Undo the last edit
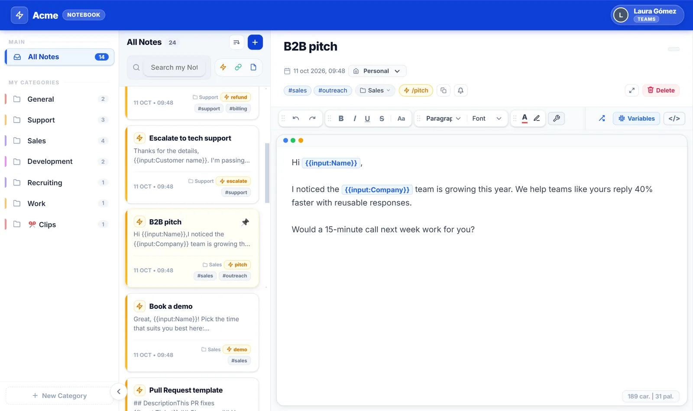Image resolution: width=693 pixels, height=411 pixels. click(x=296, y=119)
